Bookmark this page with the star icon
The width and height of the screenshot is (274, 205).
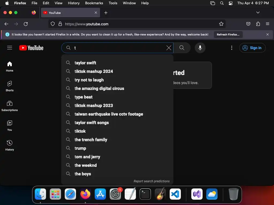point(221,24)
